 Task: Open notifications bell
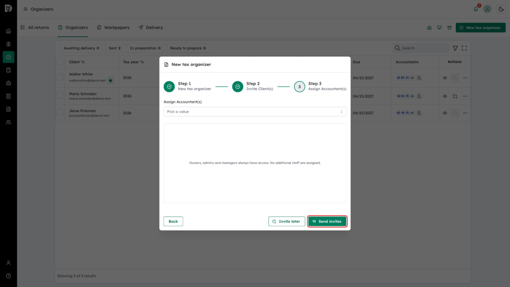coord(476,9)
